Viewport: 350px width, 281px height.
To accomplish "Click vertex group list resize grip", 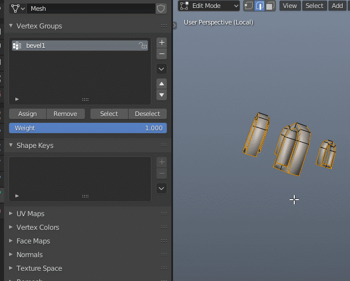I will point(85,100).
